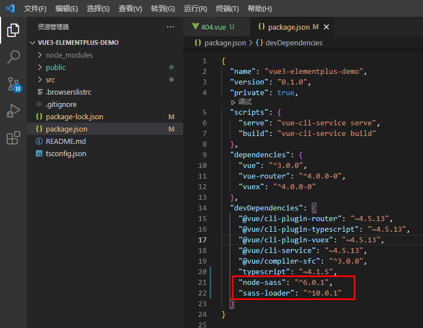This screenshot has height=328, width=423.
Task: Open the Extensions view icon
Action: (x=13, y=138)
